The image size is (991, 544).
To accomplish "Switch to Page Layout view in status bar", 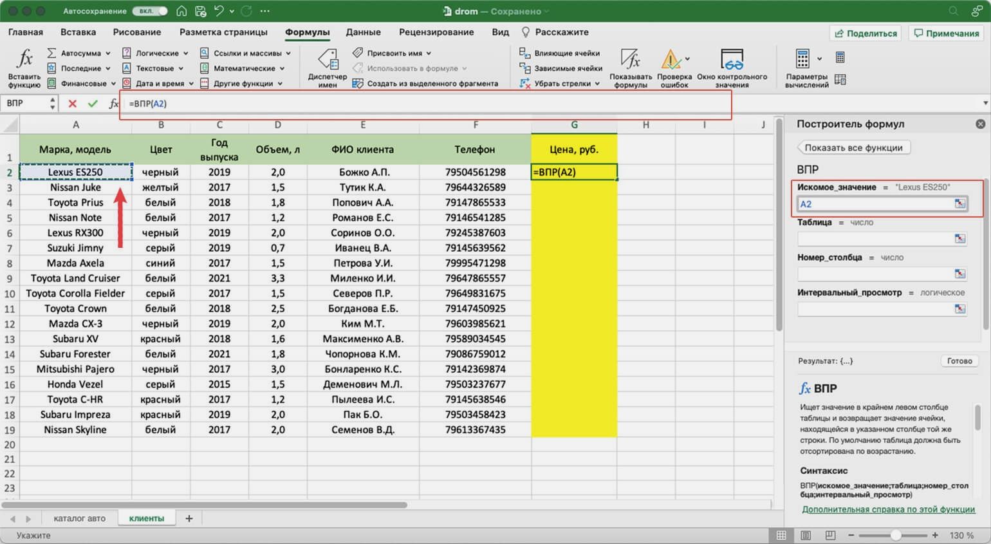I will click(806, 535).
